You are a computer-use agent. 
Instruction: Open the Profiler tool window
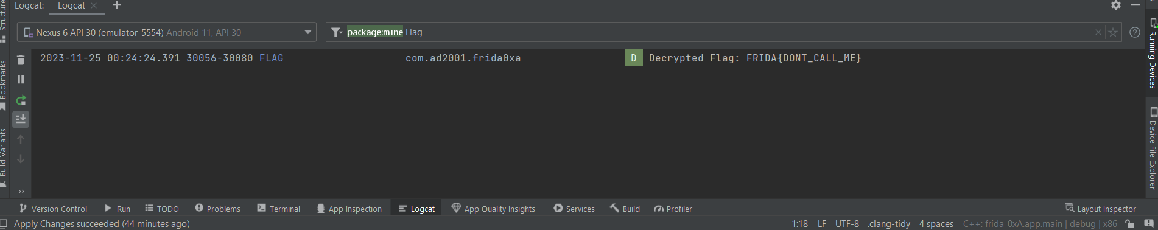pos(673,209)
